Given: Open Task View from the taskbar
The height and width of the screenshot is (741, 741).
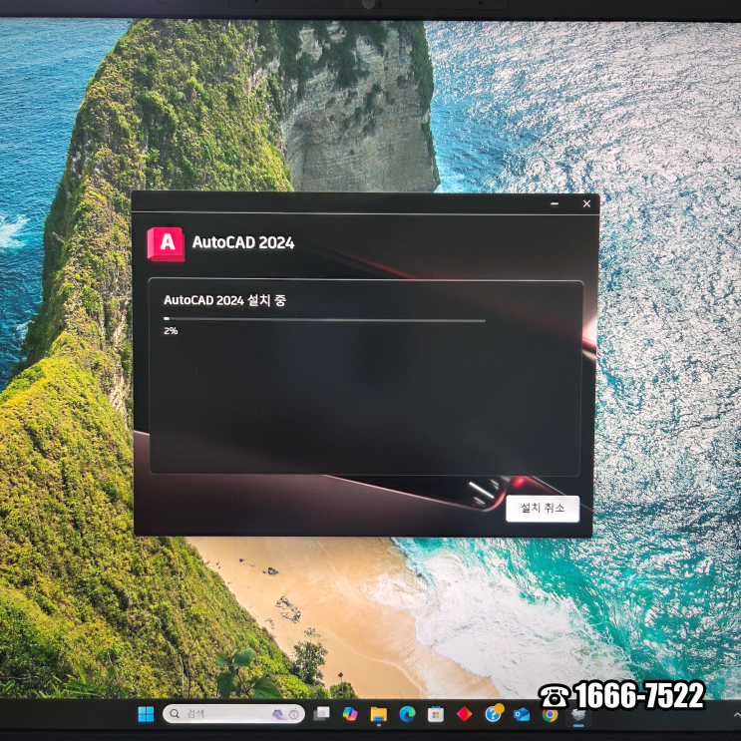Looking at the screenshot, I should 322,714.
